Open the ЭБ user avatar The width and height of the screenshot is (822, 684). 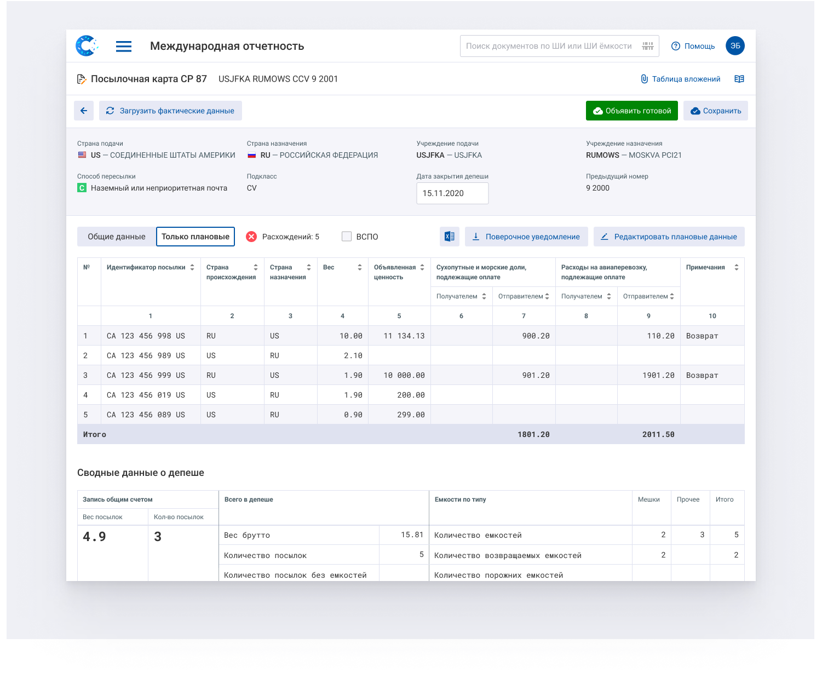point(735,46)
